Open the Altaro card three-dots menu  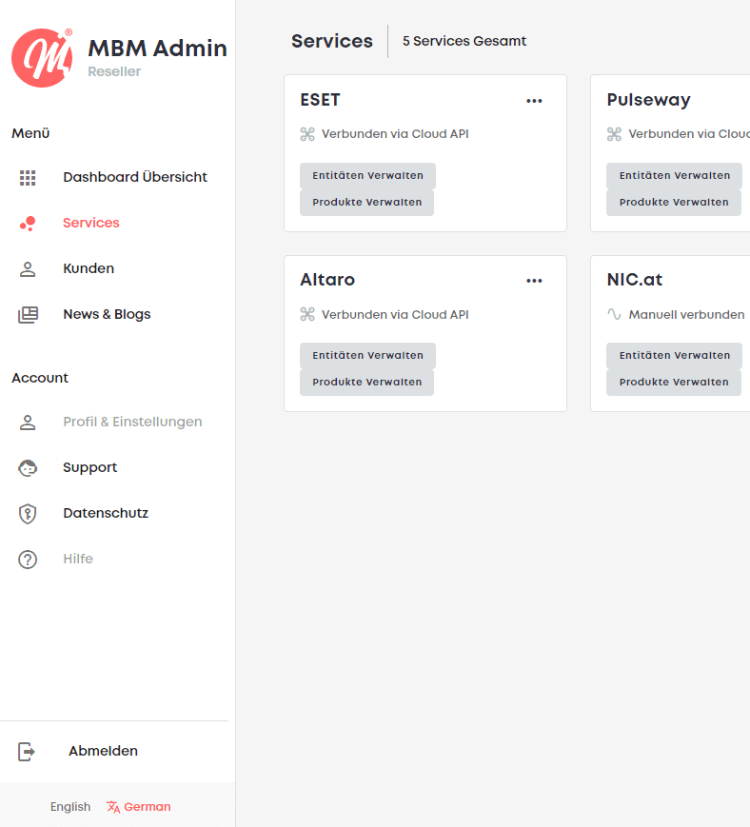tap(534, 281)
